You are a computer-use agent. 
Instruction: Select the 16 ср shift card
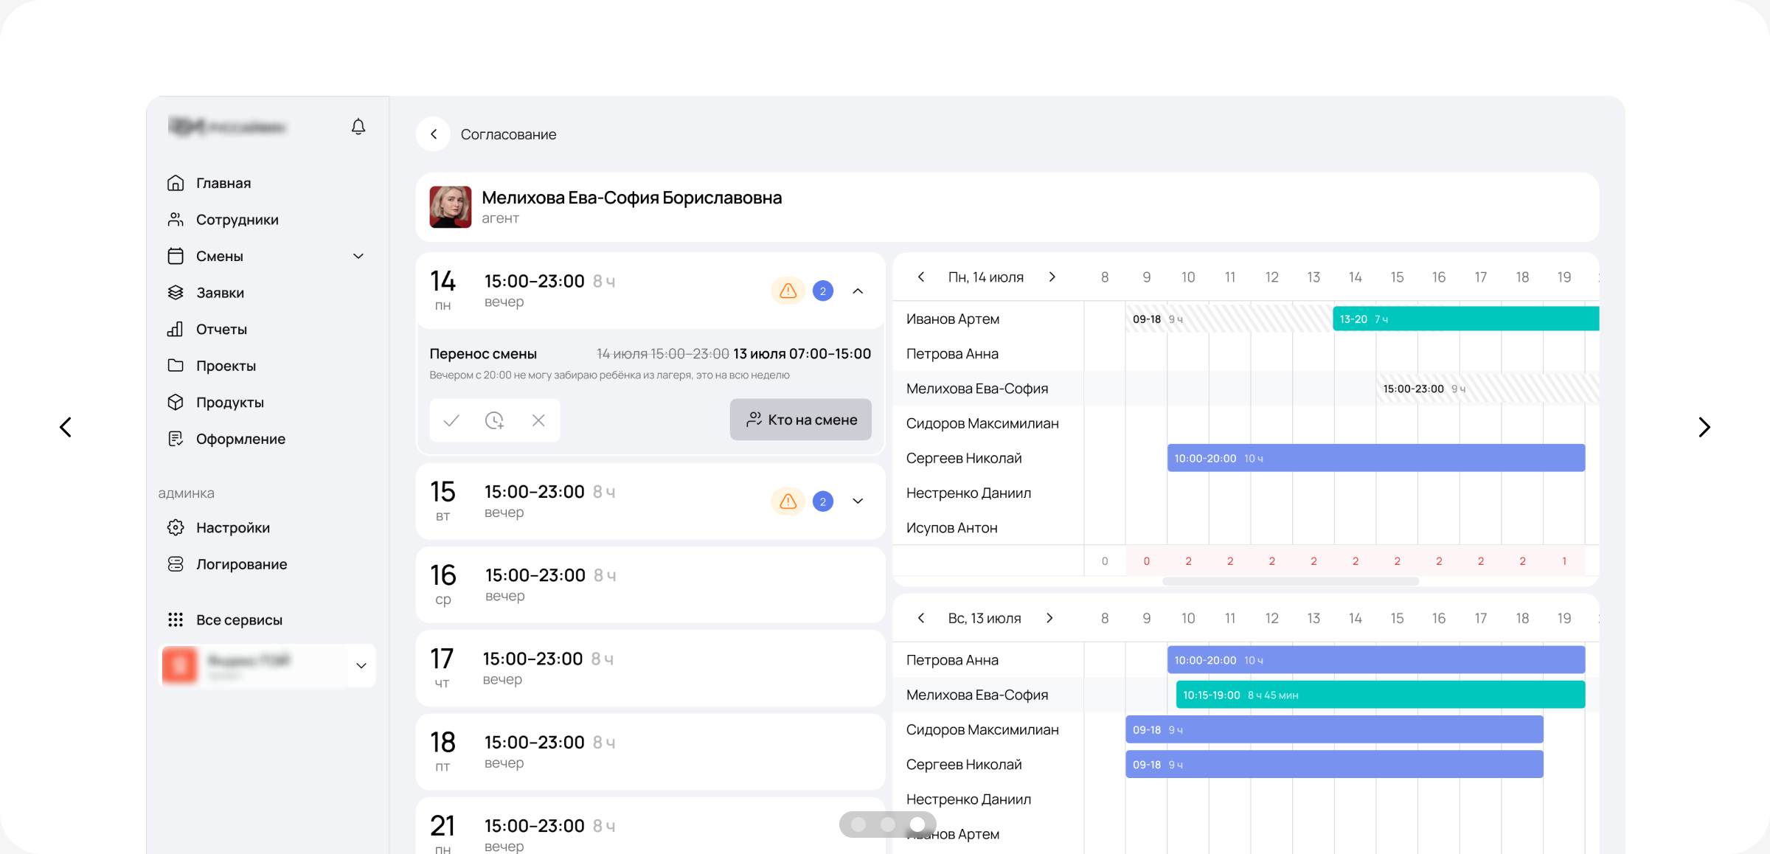point(650,585)
